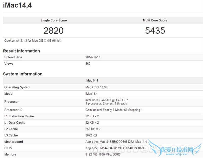203x158 pixels.
Task: Click the Model value iMac14,4
Action: click(91, 94)
